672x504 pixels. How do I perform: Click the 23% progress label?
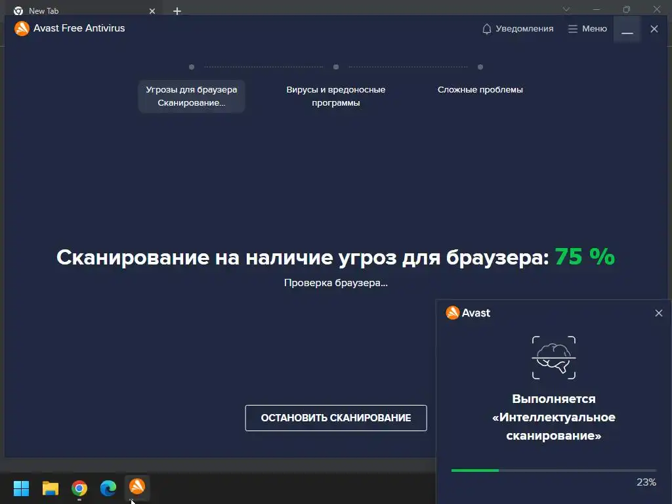(646, 482)
